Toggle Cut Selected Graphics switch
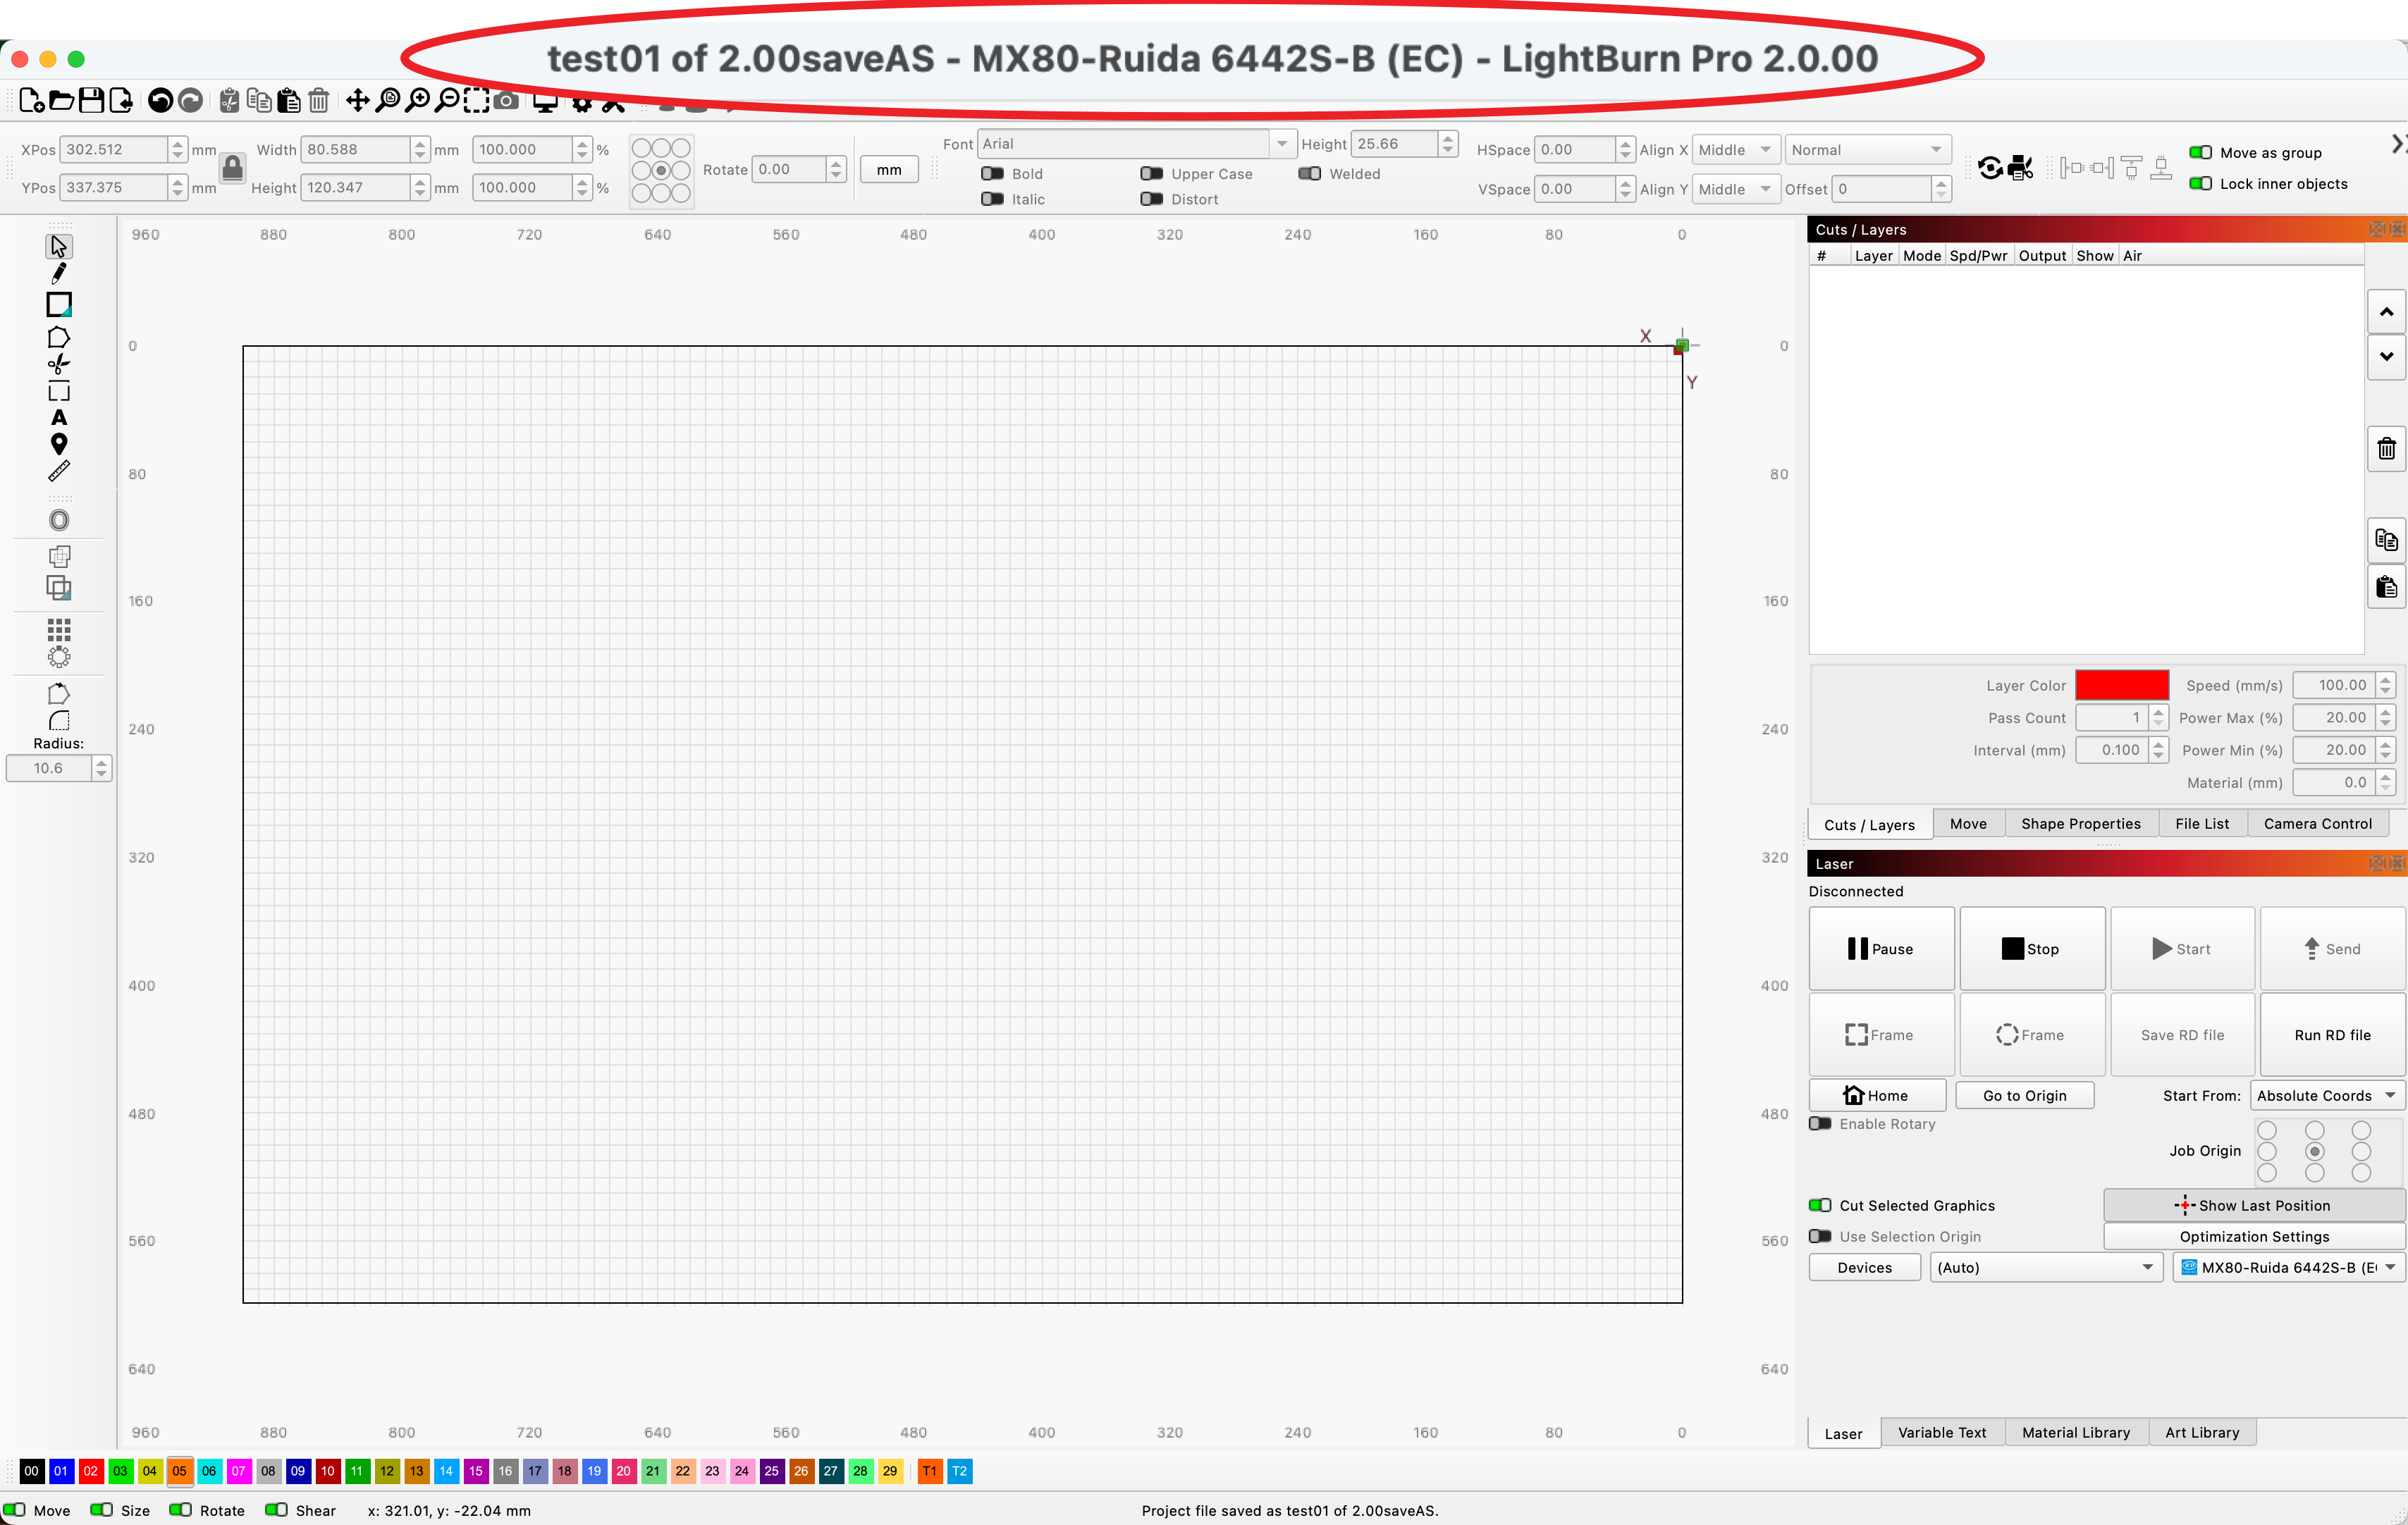This screenshot has width=2408, height=1525. pos(1820,1206)
